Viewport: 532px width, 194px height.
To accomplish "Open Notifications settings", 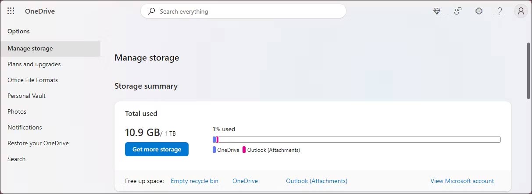I will pos(25,127).
